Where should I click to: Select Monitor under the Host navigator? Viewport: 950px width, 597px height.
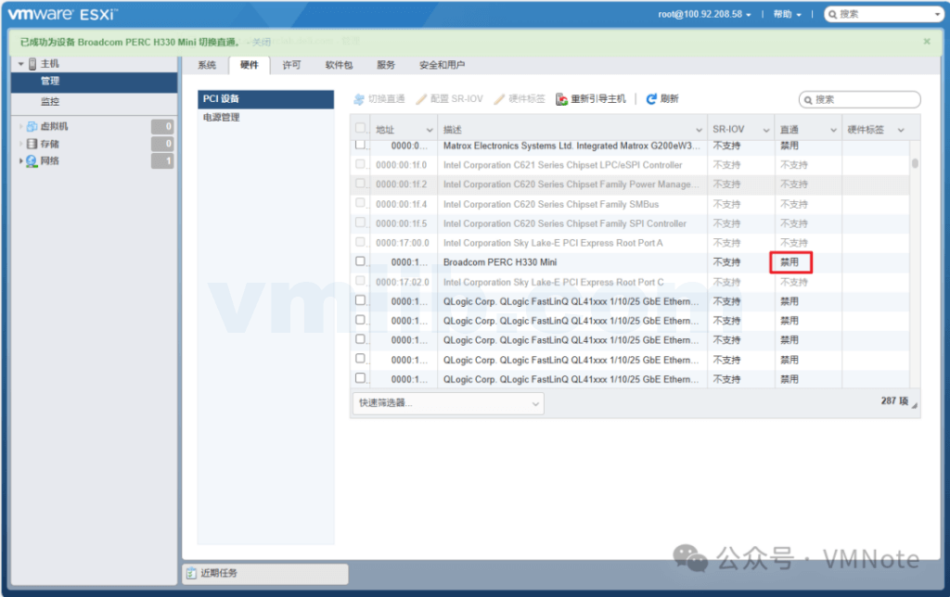pos(50,101)
